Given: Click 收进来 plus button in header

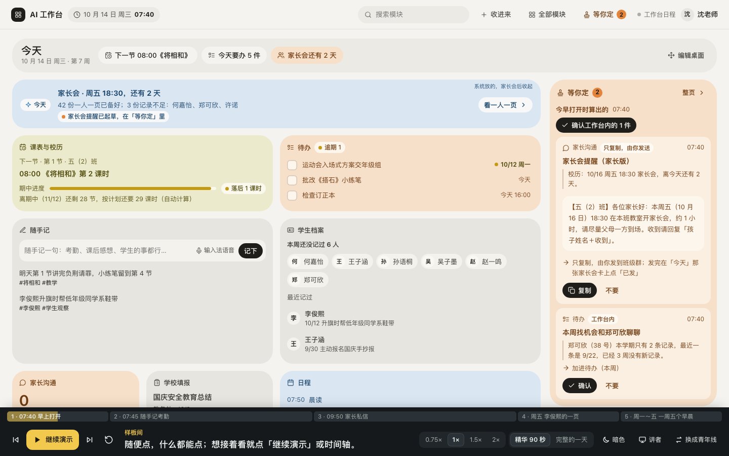Looking at the screenshot, I should (496, 15).
